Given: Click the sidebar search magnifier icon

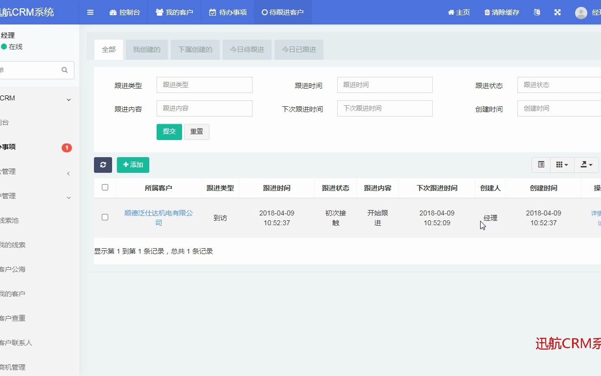Looking at the screenshot, I should [65, 70].
